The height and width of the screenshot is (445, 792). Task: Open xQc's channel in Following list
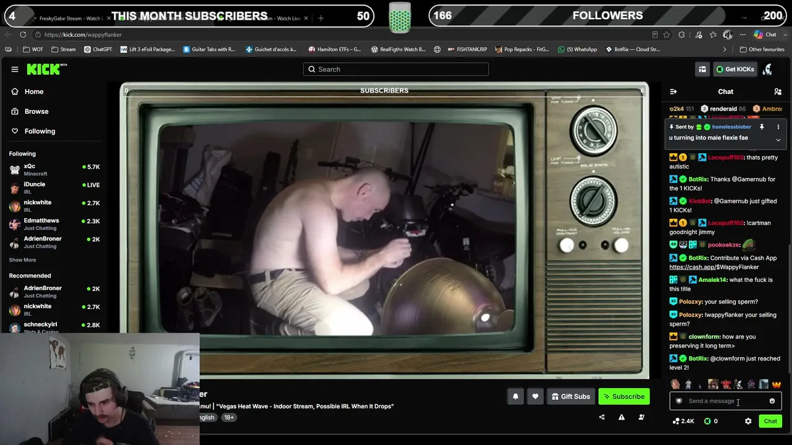click(54, 169)
